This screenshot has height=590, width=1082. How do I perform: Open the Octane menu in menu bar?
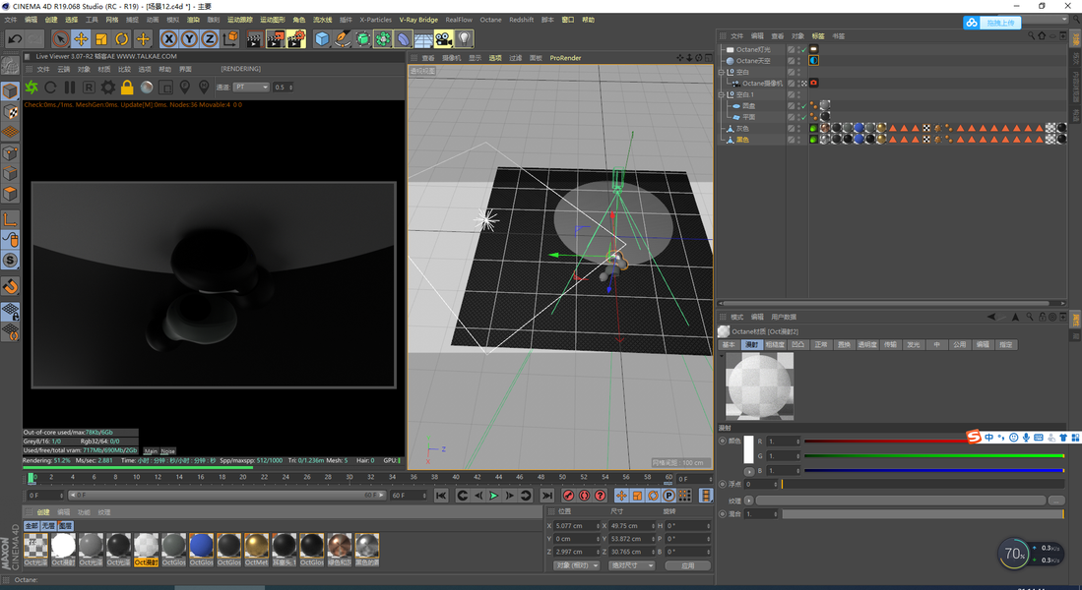490,20
